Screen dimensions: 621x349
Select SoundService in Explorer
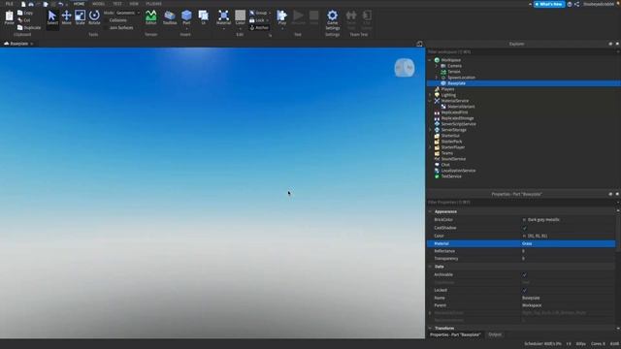click(453, 159)
